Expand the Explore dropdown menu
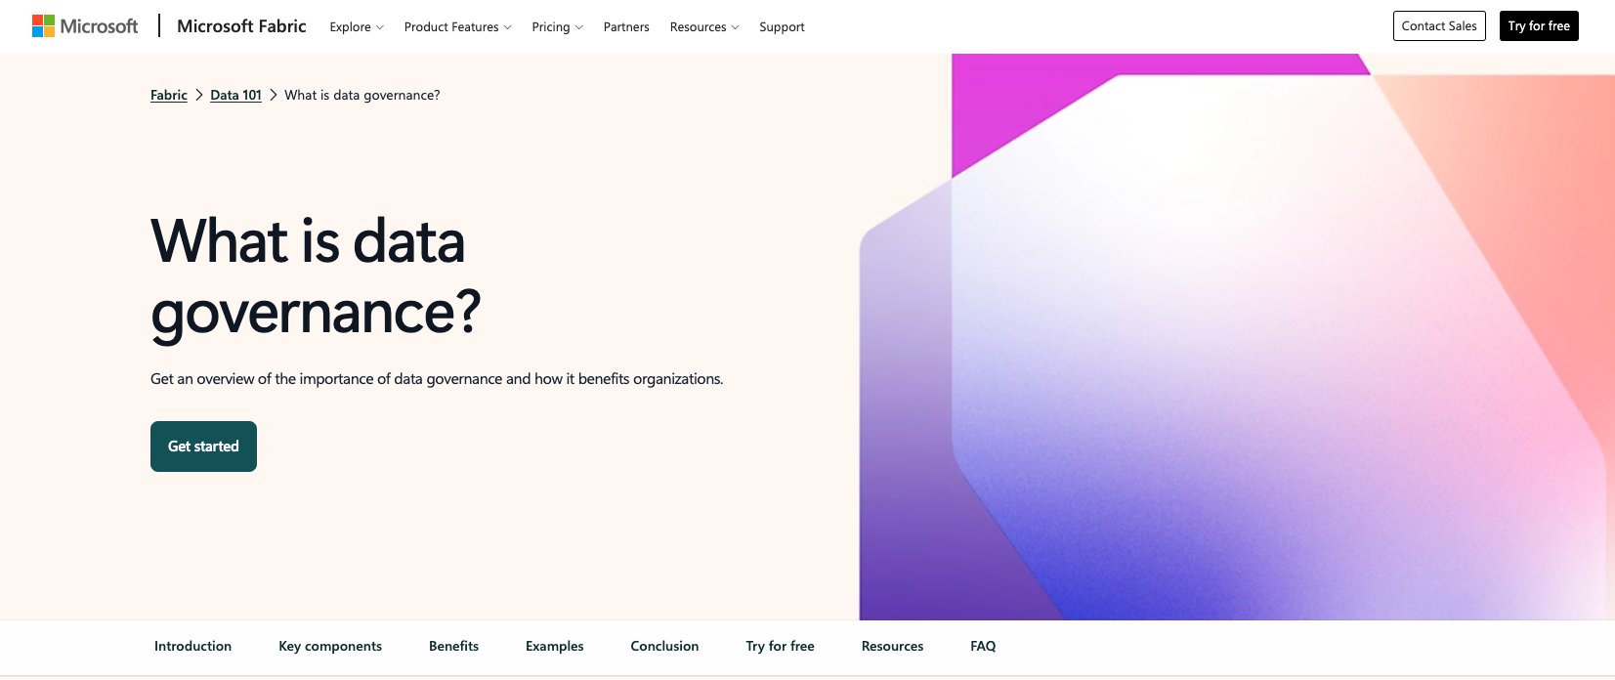Screen dimensions: 1615x680 [357, 27]
